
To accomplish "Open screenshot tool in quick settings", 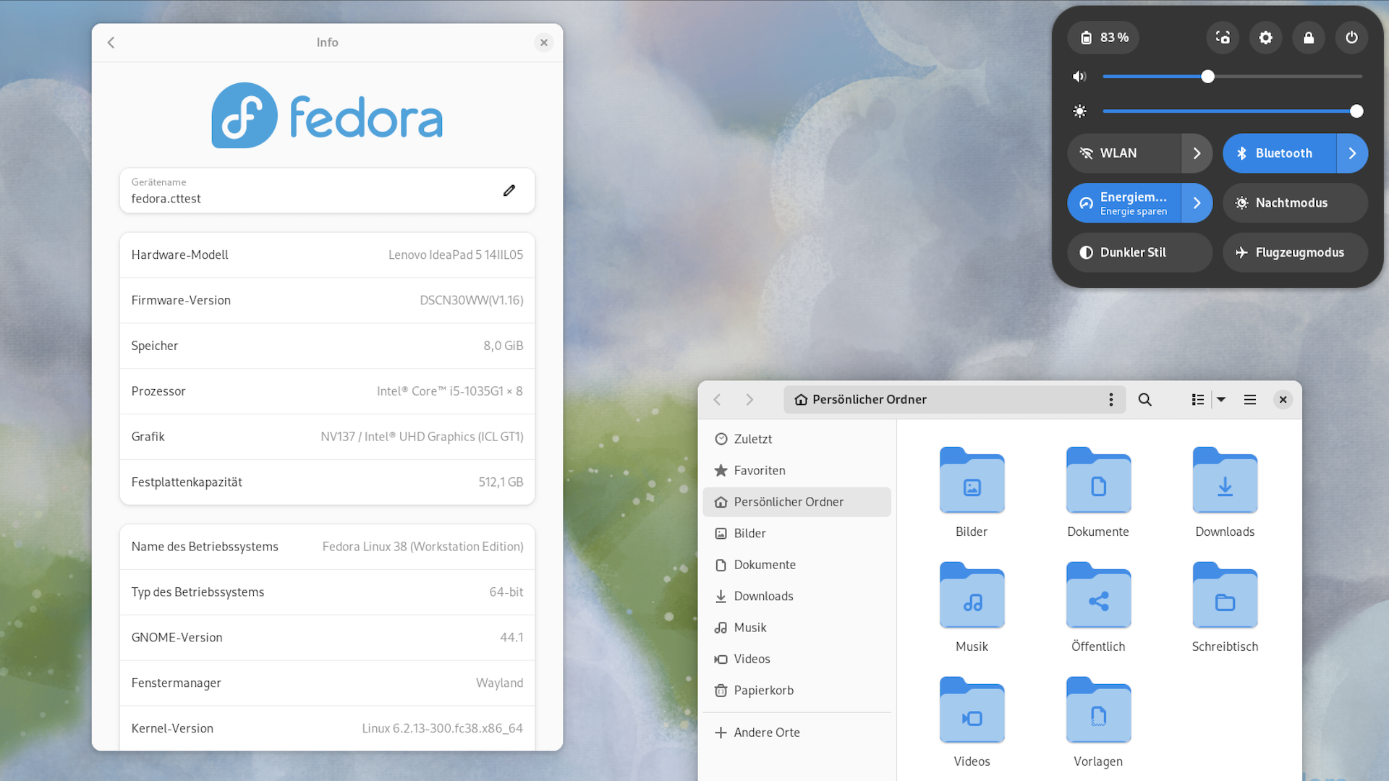I will tap(1223, 38).
